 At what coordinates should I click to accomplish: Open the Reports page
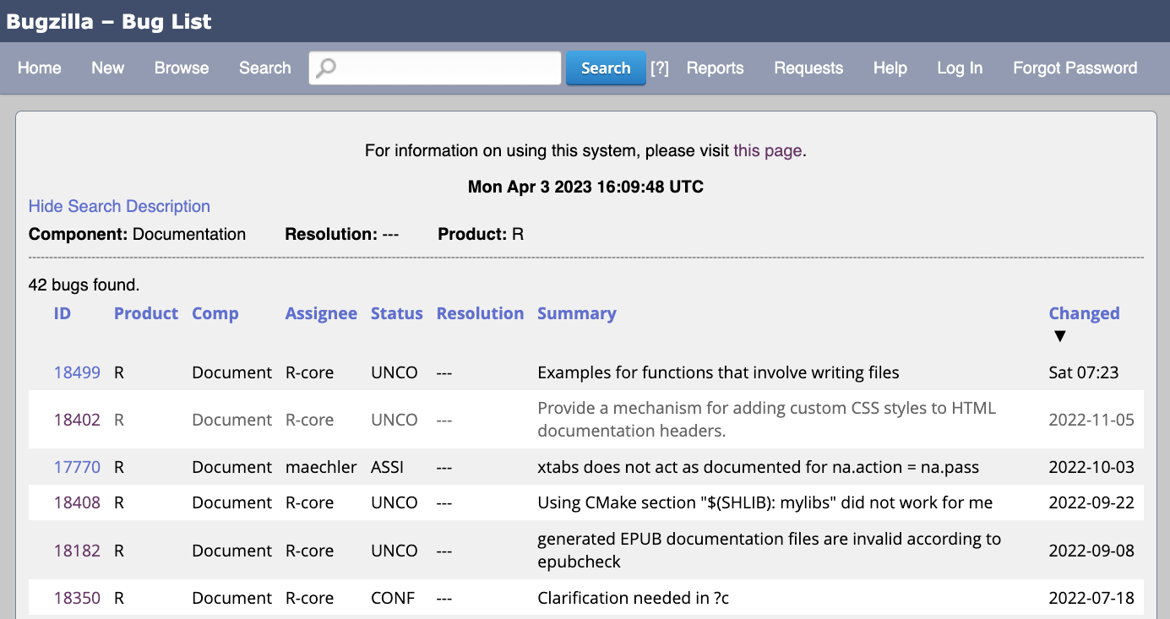(715, 68)
